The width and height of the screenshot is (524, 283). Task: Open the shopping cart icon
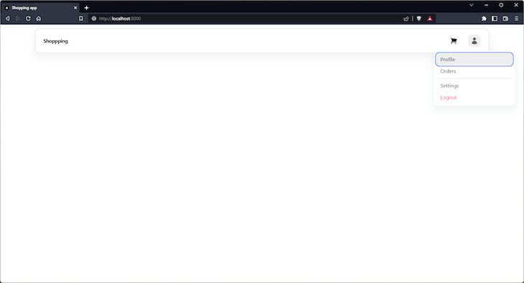click(454, 41)
